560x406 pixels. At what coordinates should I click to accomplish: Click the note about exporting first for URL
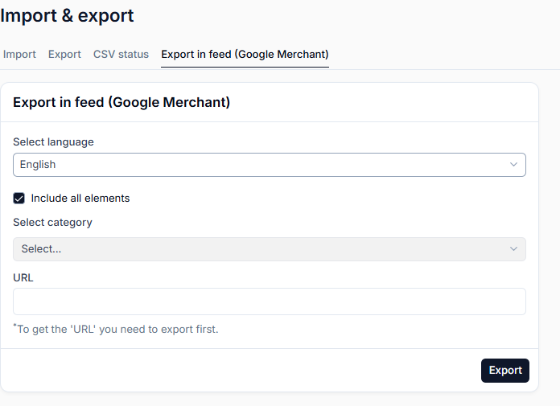[116, 329]
